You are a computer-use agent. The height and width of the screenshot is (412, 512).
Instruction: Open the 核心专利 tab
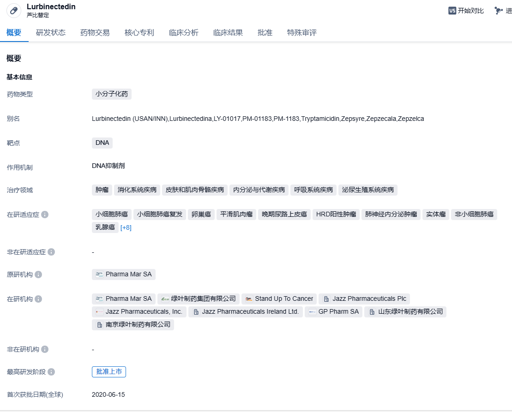coord(139,33)
